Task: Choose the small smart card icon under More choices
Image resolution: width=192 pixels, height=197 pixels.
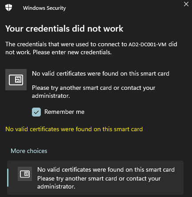Action: click(x=25, y=174)
